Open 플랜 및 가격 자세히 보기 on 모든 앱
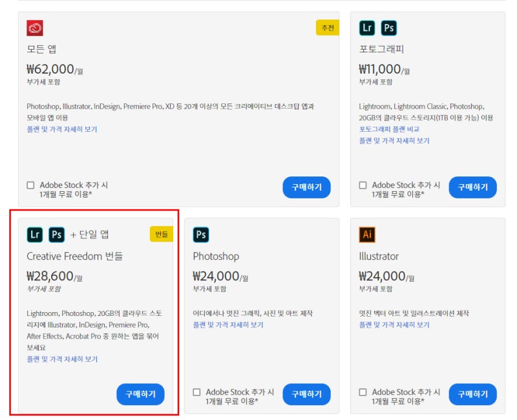517x420 pixels. point(62,129)
